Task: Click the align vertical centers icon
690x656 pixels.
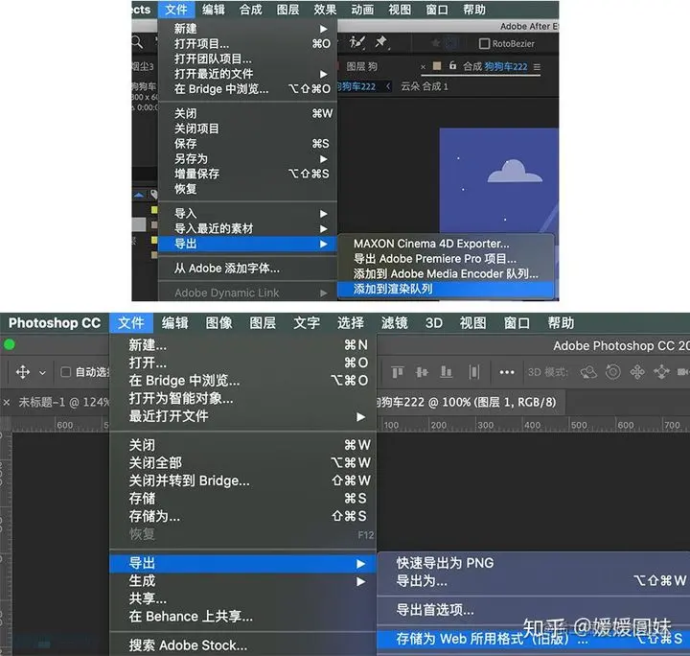Action: click(x=422, y=372)
